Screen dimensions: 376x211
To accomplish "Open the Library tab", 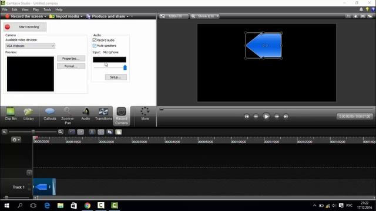I will tap(28, 114).
